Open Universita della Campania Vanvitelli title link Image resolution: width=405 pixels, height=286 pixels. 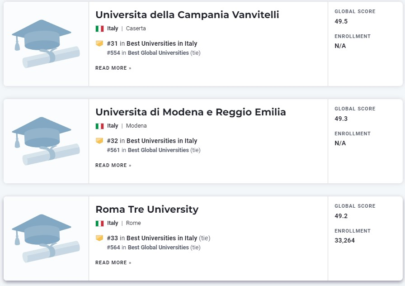[x=187, y=15]
